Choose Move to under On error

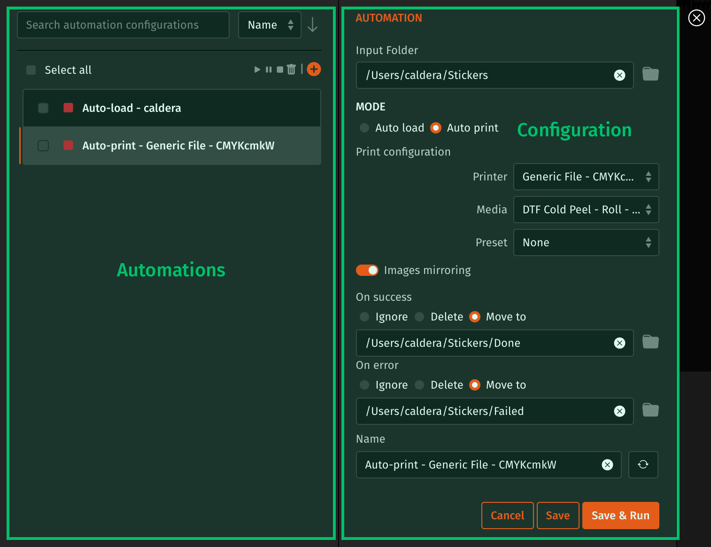475,385
